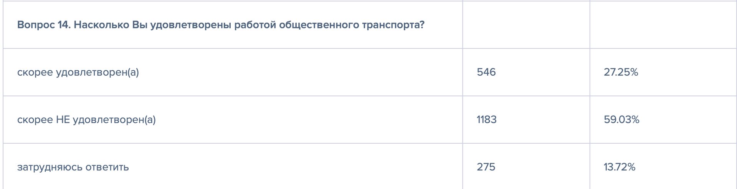
Task: Click the count value 1183
Action: coord(486,120)
